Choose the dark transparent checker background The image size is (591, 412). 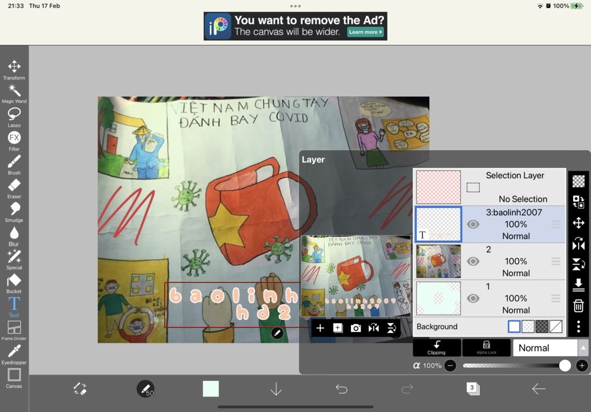(542, 326)
